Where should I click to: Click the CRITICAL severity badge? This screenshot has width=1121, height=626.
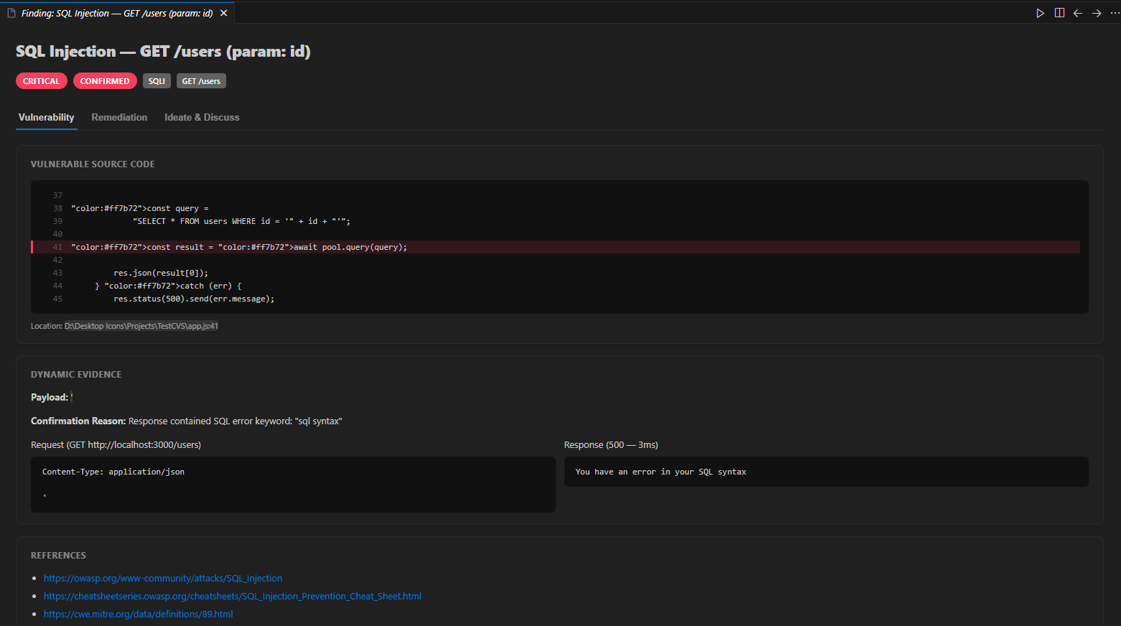tap(42, 81)
